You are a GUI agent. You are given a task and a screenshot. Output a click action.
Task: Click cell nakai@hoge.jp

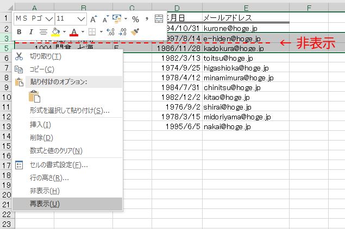click(246, 126)
